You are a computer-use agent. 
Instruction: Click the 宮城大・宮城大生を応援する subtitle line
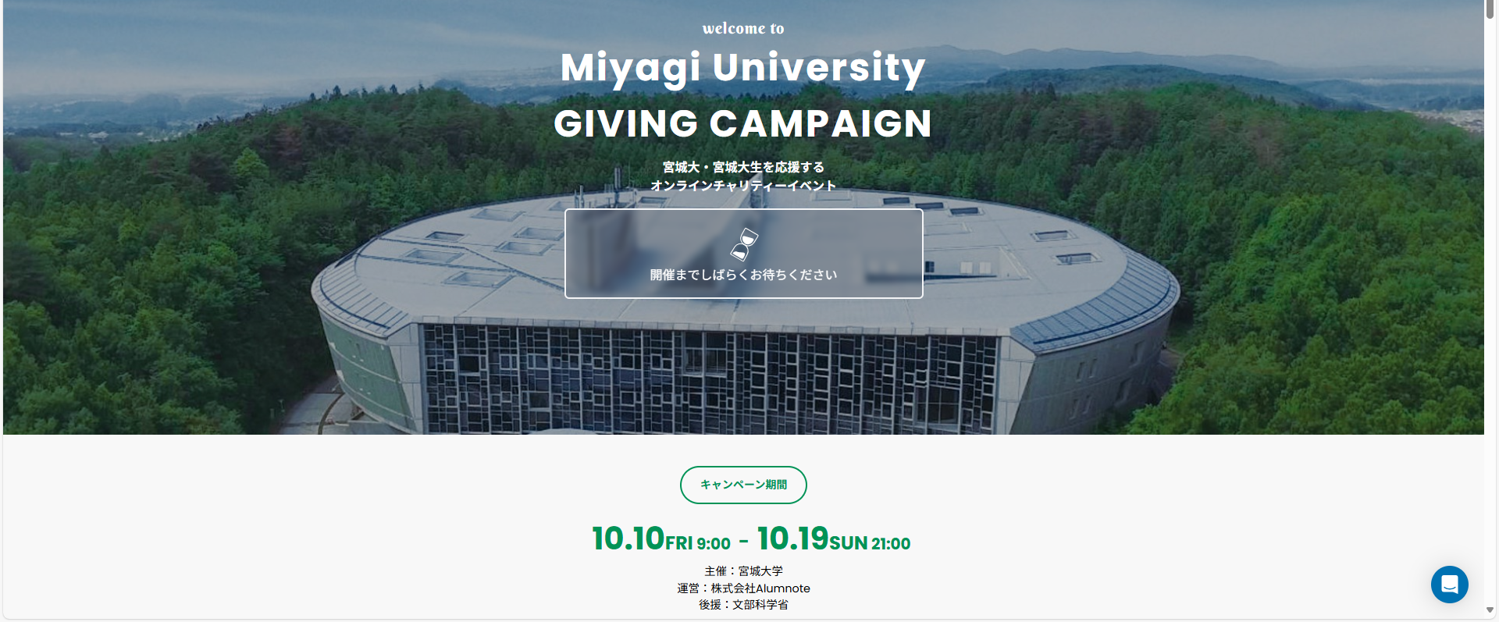[743, 167]
